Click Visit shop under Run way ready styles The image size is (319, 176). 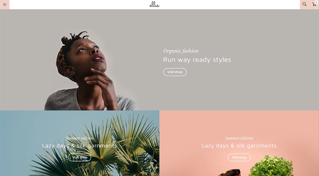coord(175,72)
